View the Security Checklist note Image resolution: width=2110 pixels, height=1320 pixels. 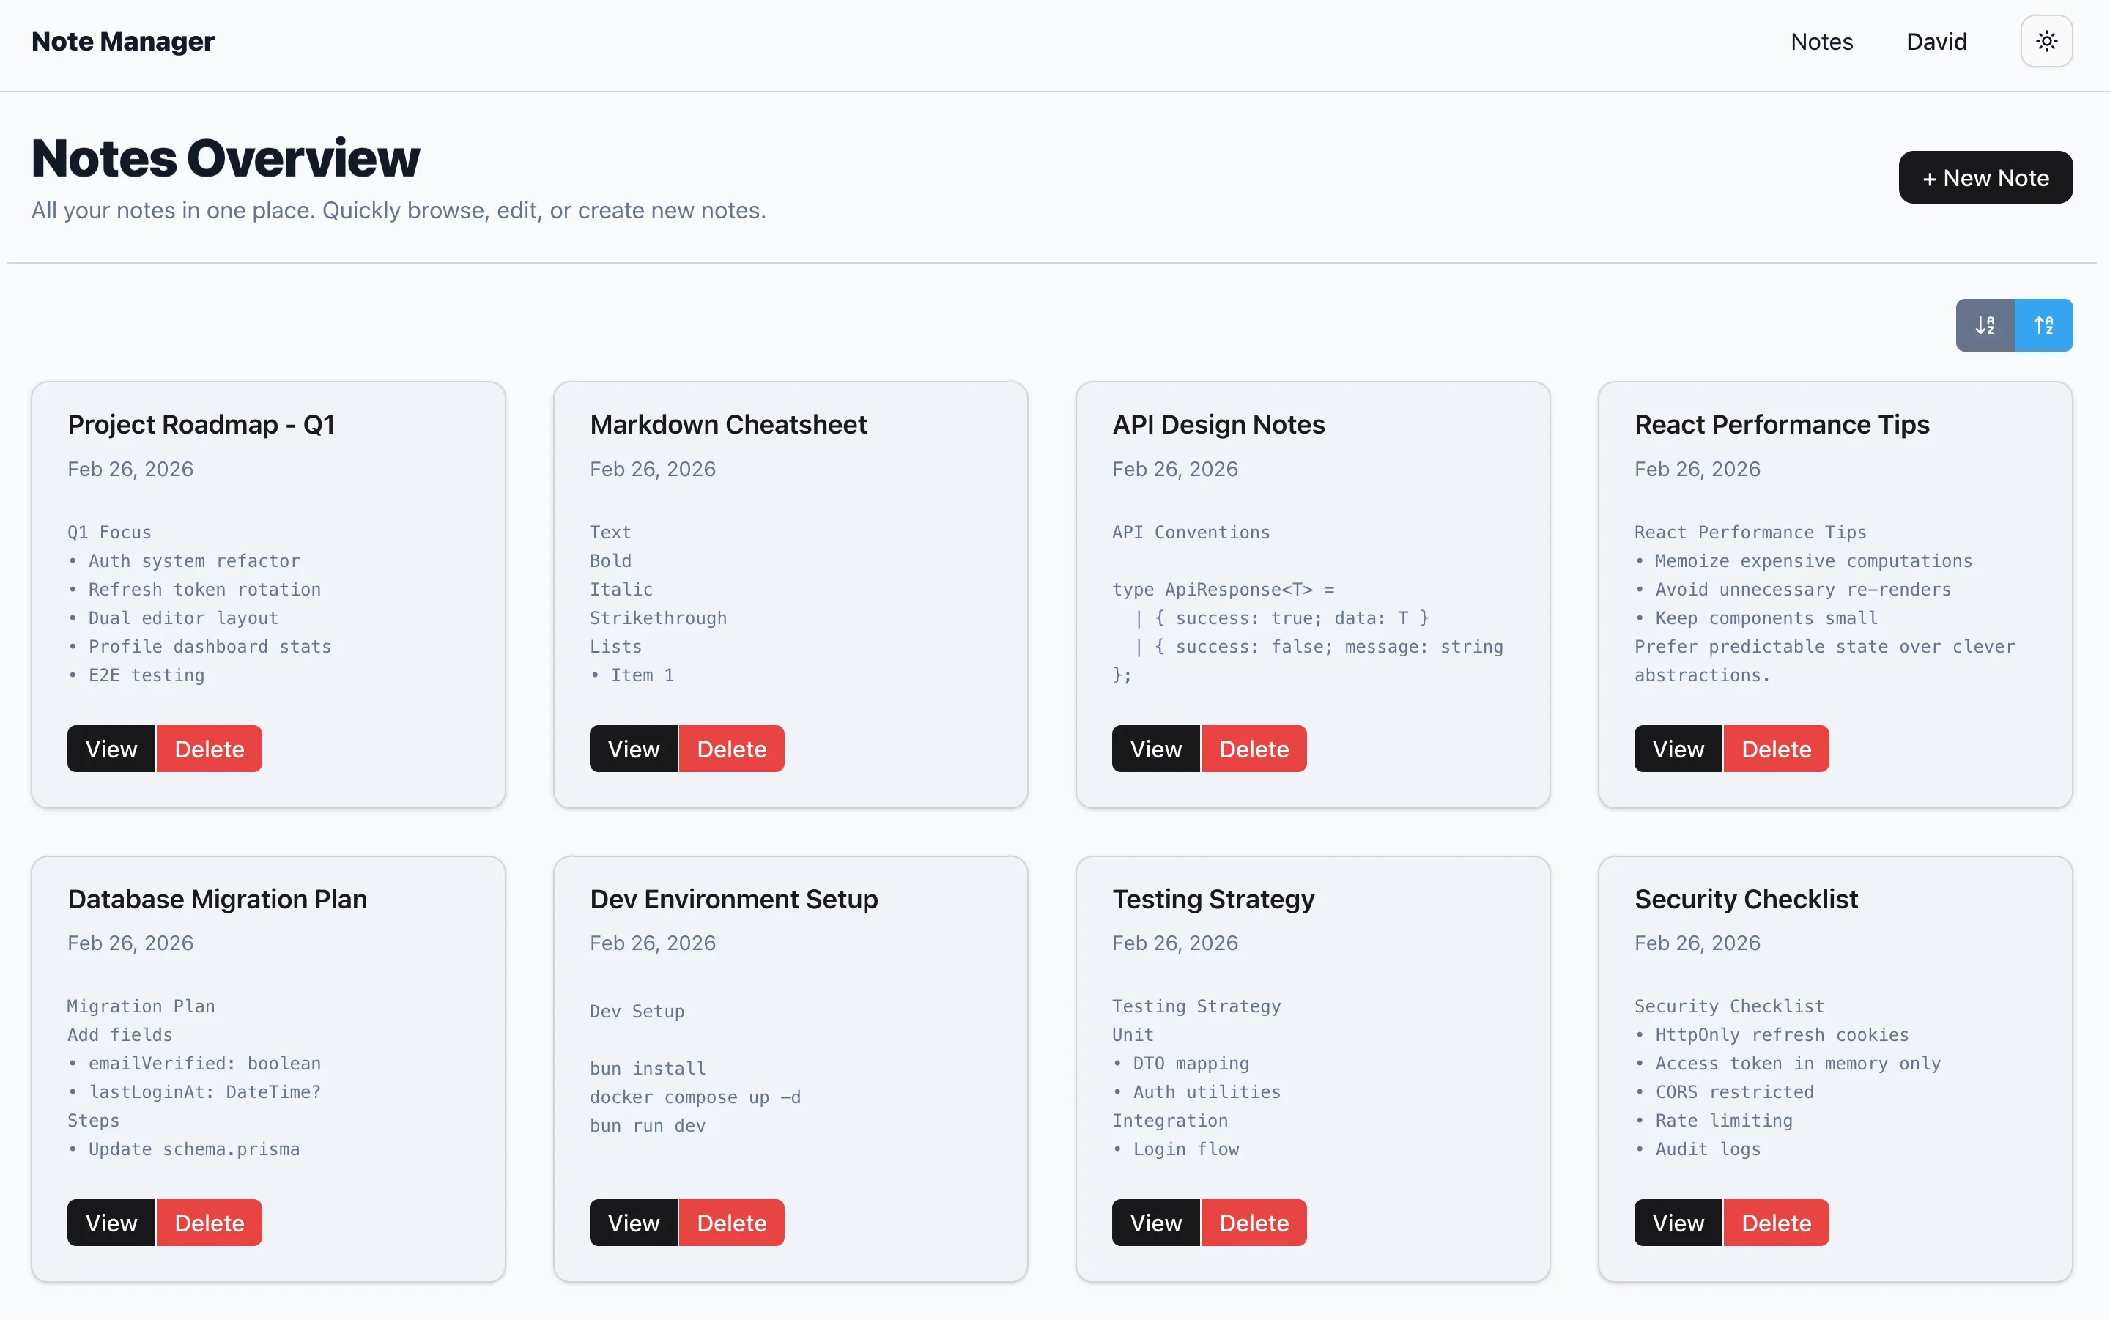1677,1223
